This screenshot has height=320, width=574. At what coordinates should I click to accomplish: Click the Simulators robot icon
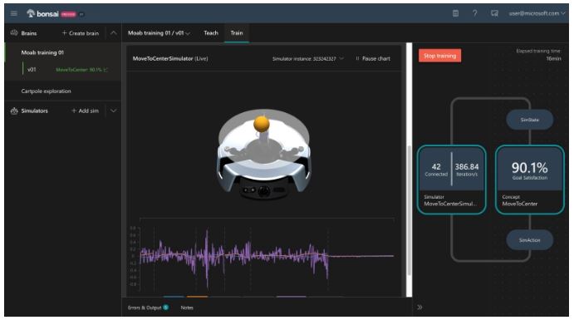click(14, 111)
